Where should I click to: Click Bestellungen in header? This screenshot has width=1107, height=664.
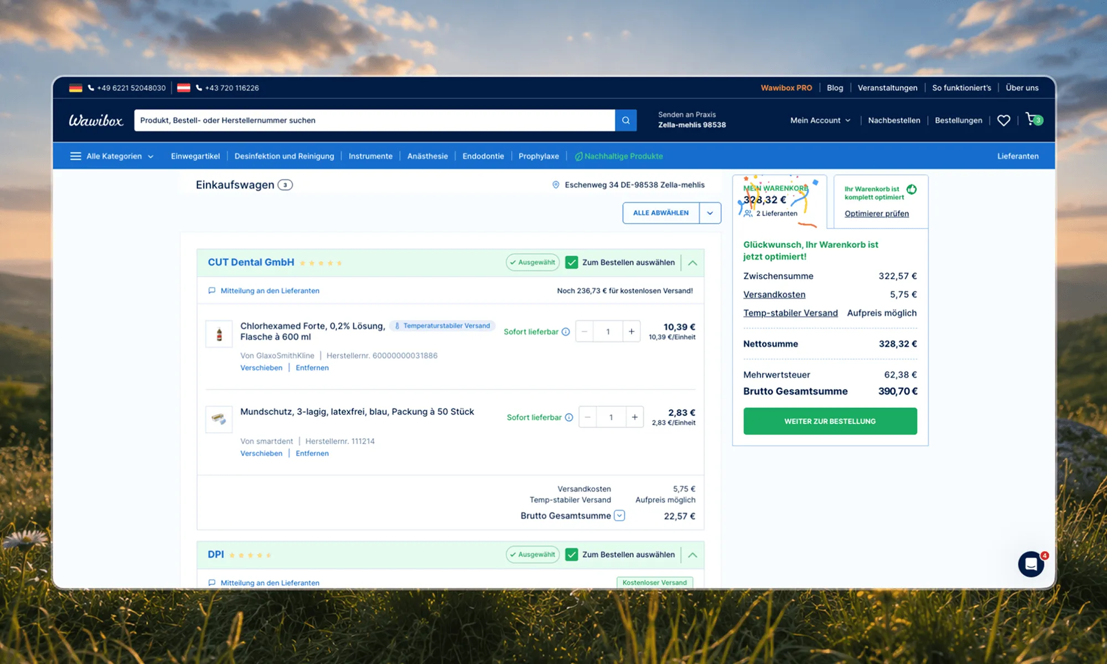pos(959,120)
